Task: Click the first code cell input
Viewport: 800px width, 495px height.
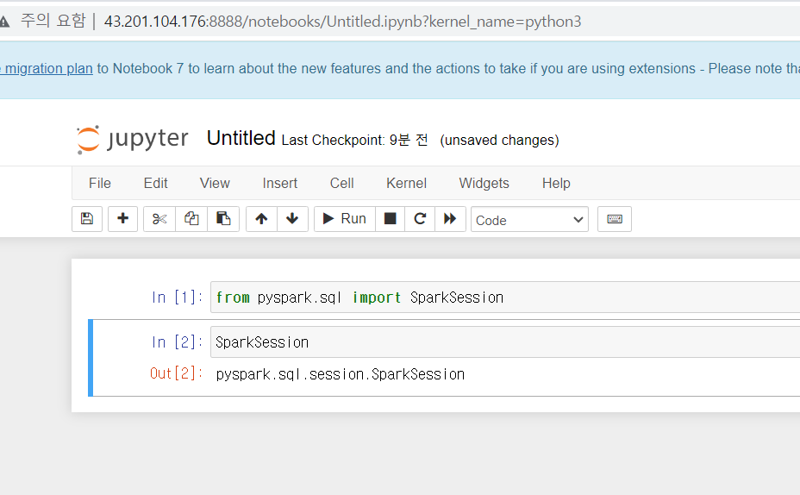Action: (x=505, y=297)
